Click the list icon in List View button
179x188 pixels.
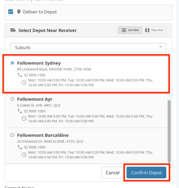124,30
